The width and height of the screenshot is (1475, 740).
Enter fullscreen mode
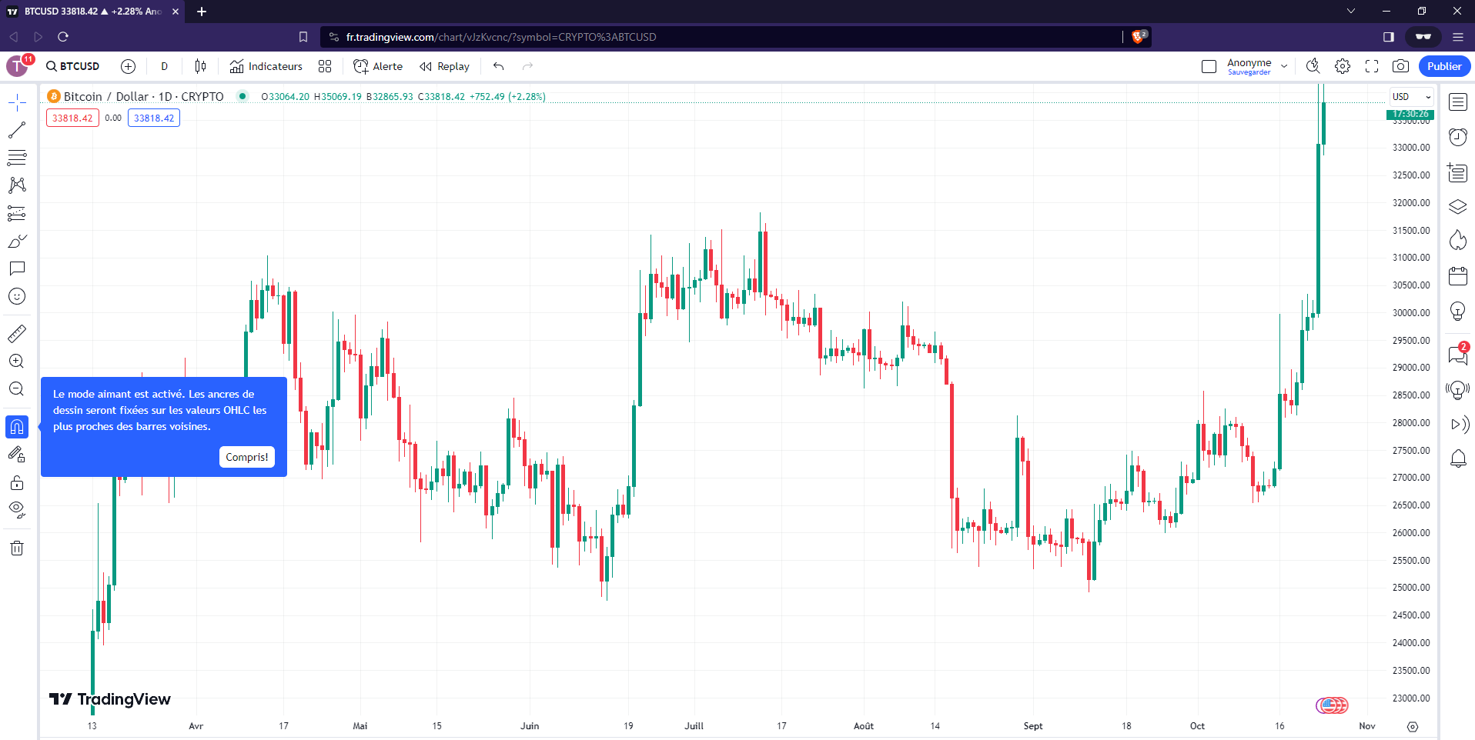(x=1372, y=66)
